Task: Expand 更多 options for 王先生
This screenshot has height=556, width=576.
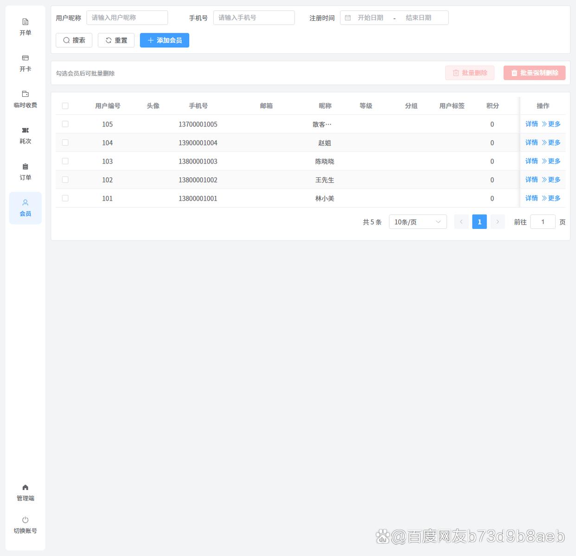Action: (551, 180)
